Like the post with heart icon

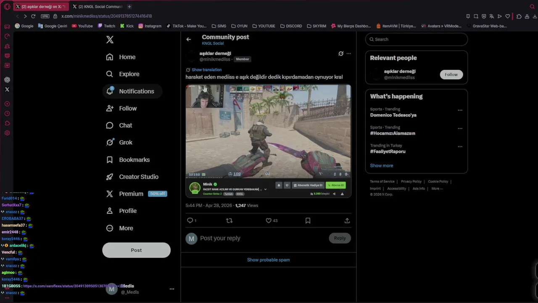point(269,221)
